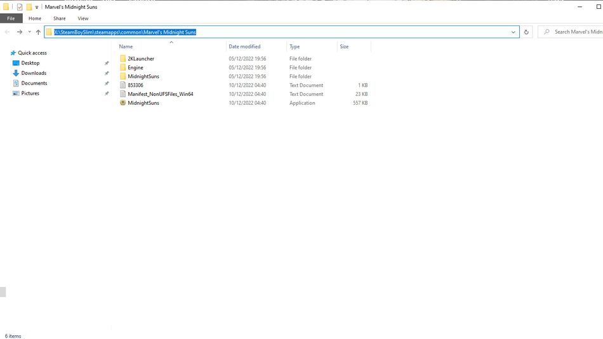Open Desktop in the navigation pane

(x=30, y=63)
